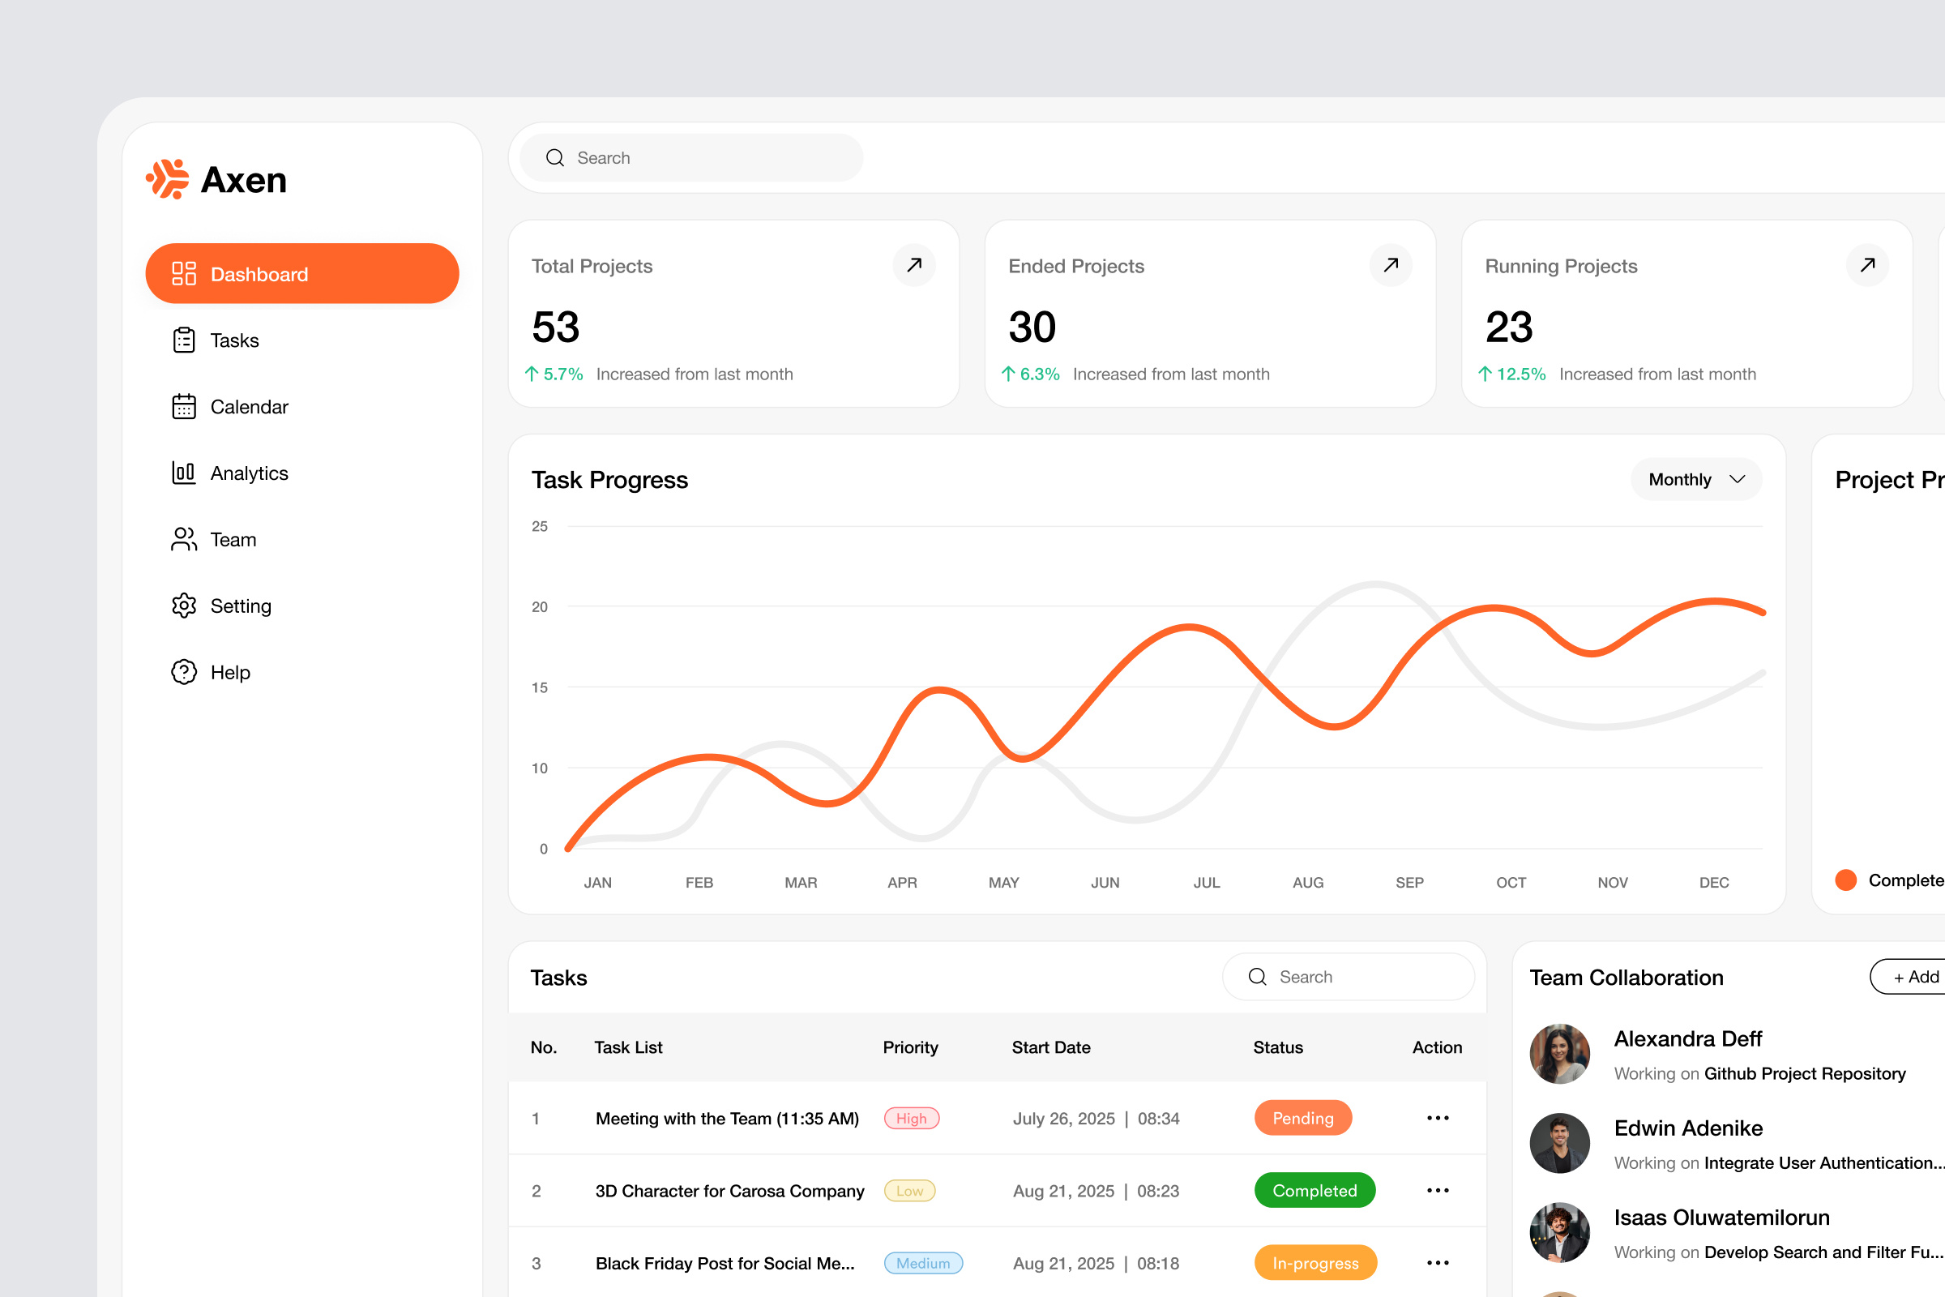Image resolution: width=1945 pixels, height=1297 pixels.
Task: Toggle the Pending status badge
Action: point(1302,1119)
